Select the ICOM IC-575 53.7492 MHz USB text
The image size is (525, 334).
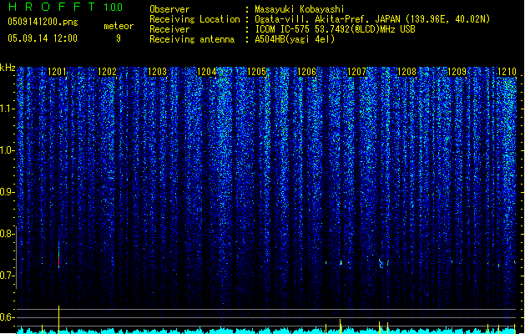[335, 29]
